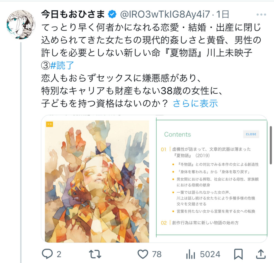Open the 今日もおひさま profile avatar
Screen dimensions: 274x263
[x=21, y=25]
